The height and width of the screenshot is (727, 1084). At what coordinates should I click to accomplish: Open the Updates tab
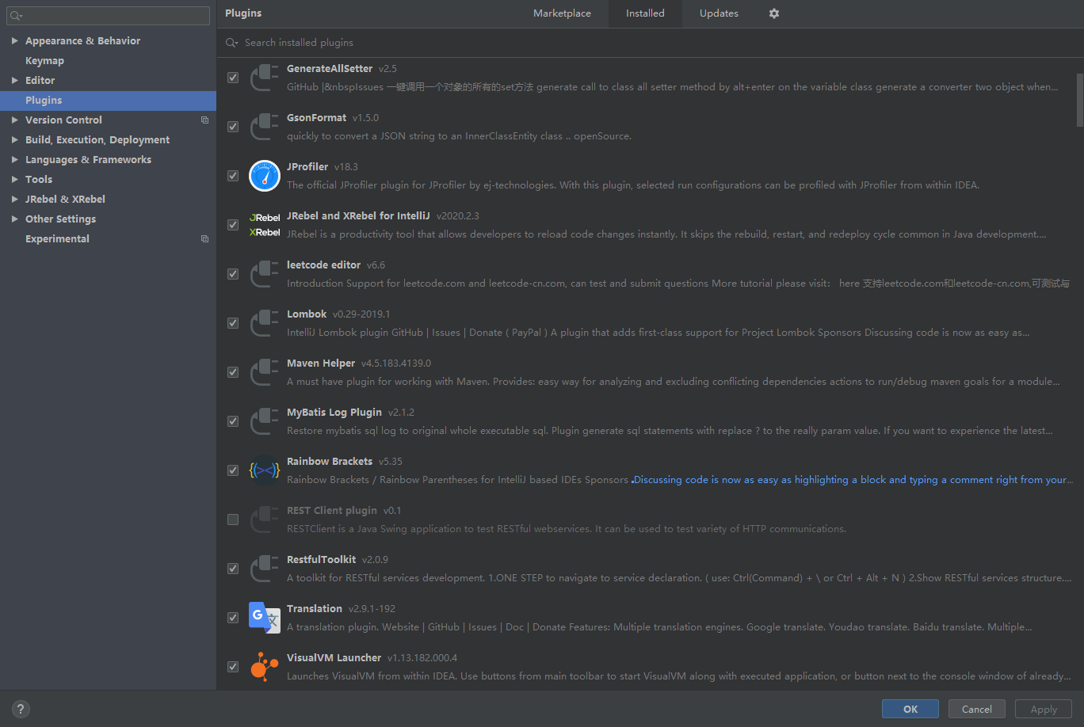tap(719, 13)
